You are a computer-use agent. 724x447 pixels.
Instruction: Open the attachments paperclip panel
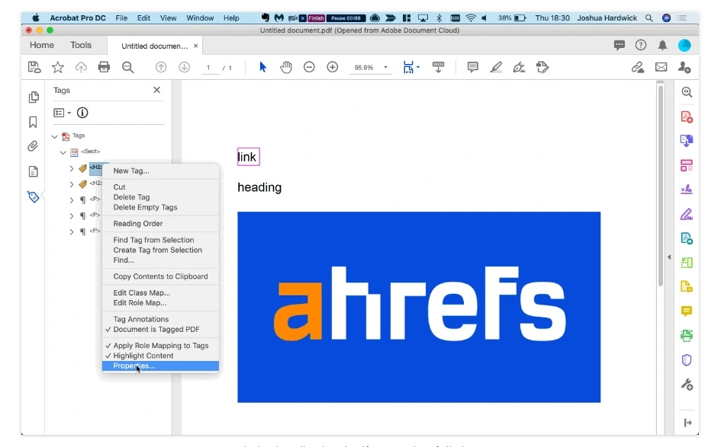[x=33, y=146]
